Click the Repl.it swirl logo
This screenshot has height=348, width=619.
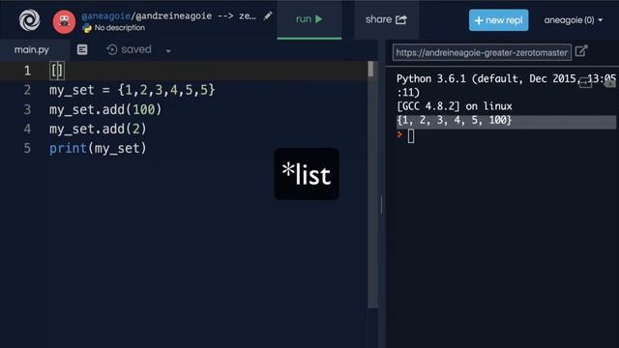29,20
